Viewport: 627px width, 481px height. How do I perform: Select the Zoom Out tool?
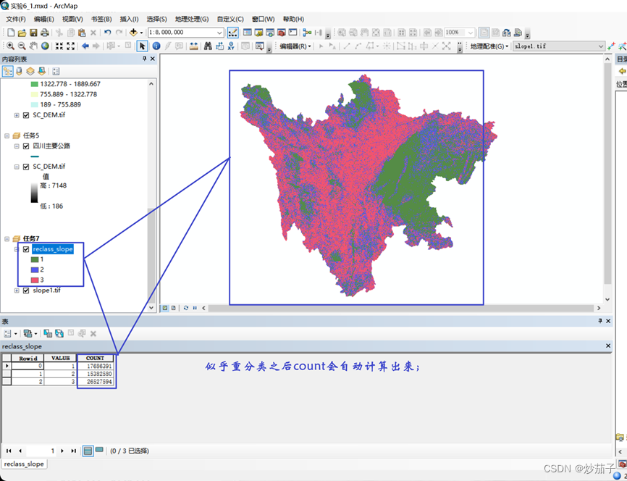pos(22,46)
